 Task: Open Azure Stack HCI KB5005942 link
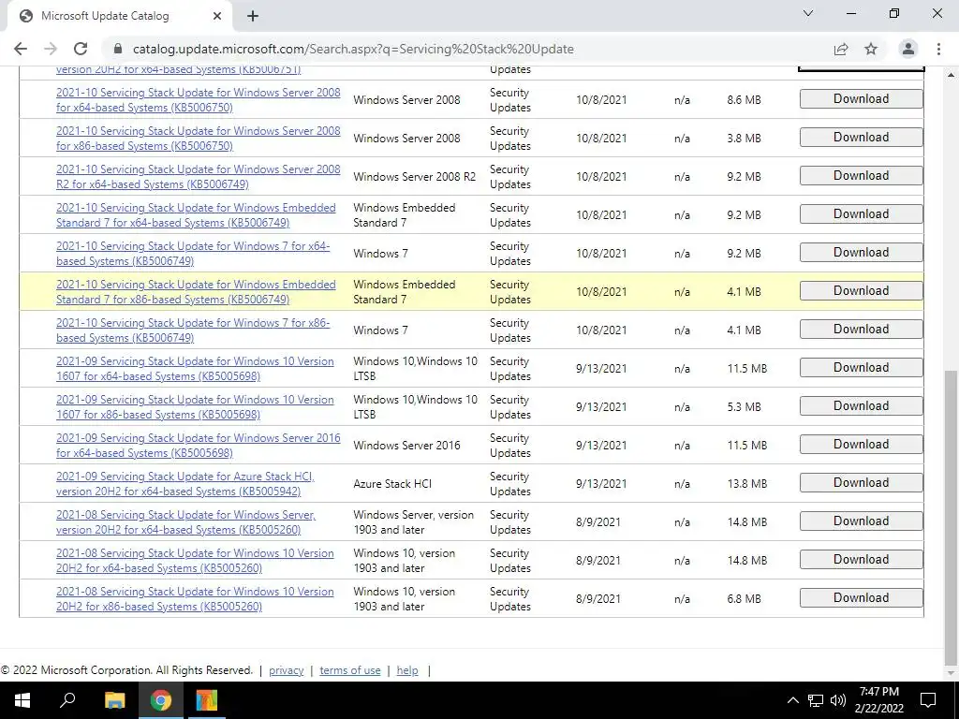point(185,484)
